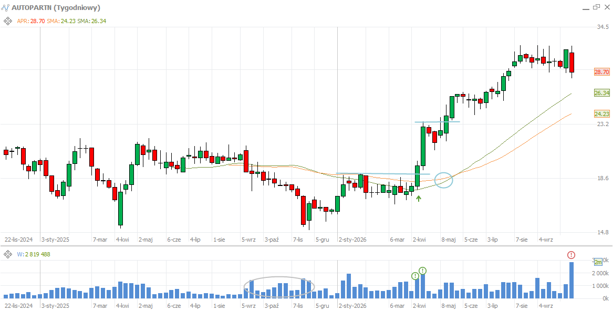Click the 23.2 price axis value

click(602, 124)
